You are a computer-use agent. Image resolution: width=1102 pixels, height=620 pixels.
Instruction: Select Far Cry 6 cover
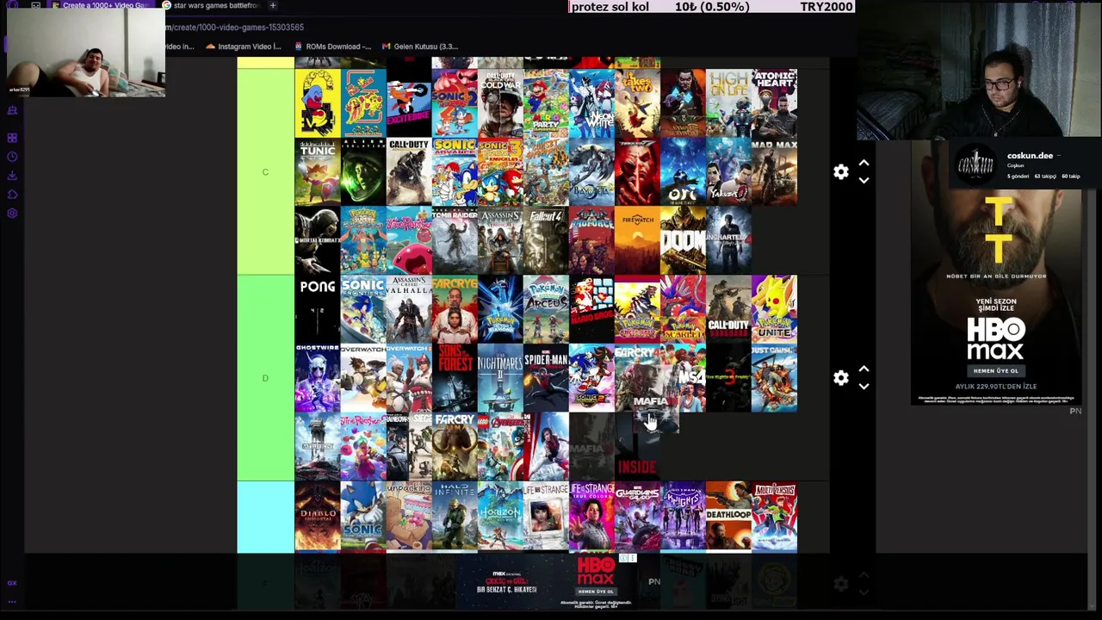pos(455,309)
